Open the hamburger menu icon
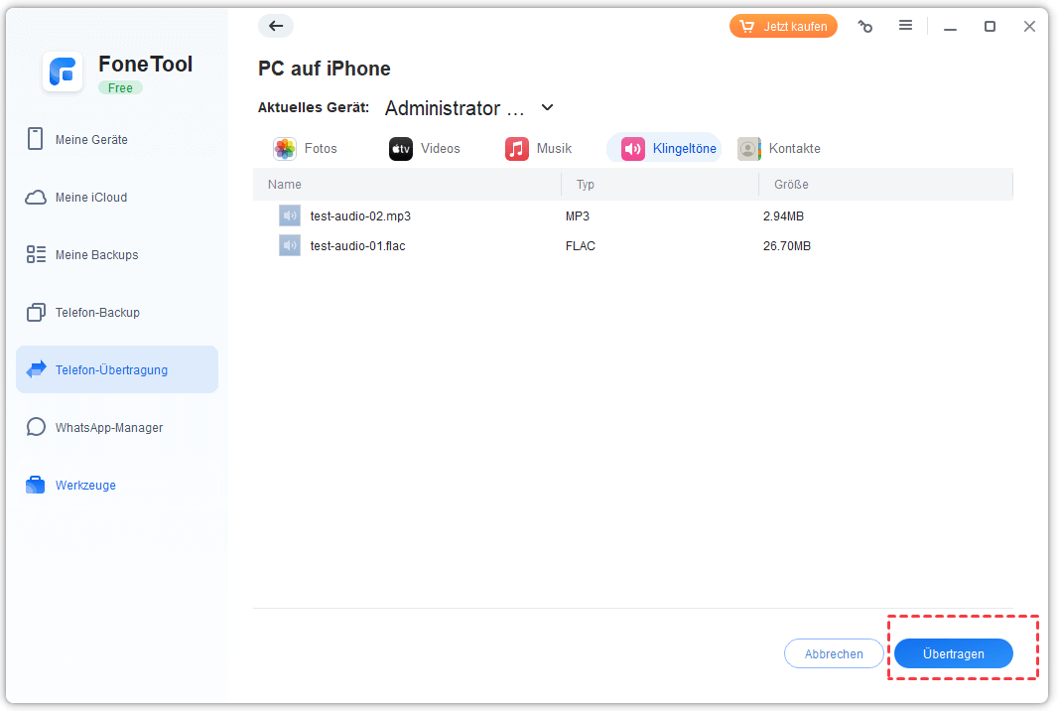 (x=905, y=26)
